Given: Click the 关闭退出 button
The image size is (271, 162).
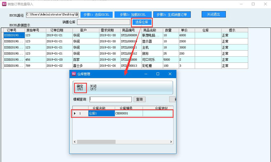Looking at the screenshot, I should coord(213,14).
